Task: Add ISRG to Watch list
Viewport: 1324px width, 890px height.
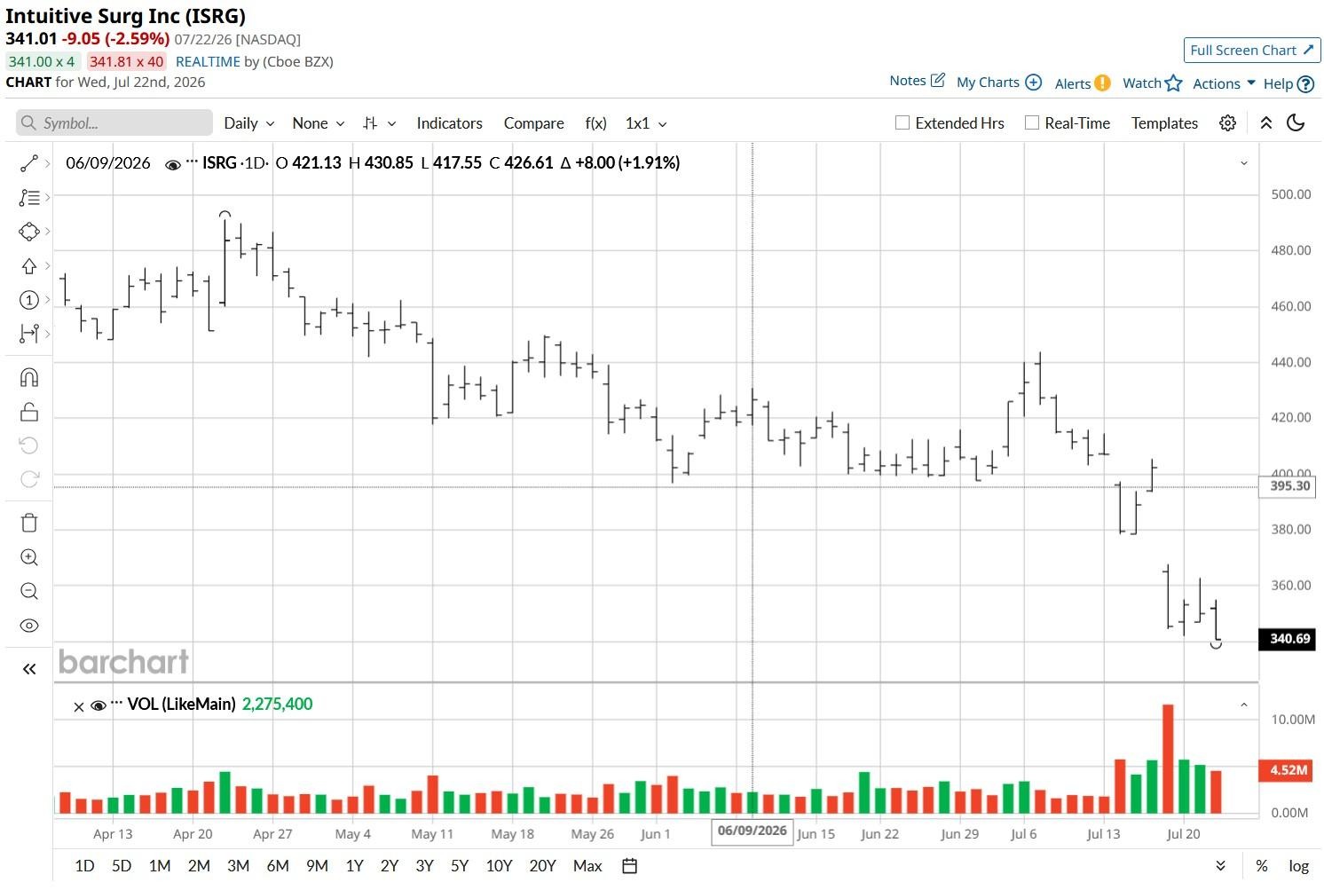Action: 1152,83
